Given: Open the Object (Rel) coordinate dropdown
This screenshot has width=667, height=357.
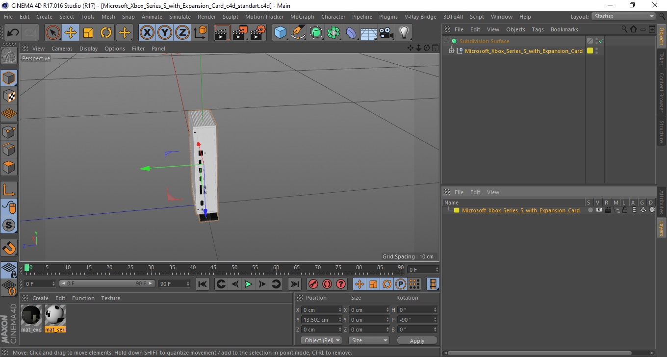Looking at the screenshot, I should (x=322, y=340).
